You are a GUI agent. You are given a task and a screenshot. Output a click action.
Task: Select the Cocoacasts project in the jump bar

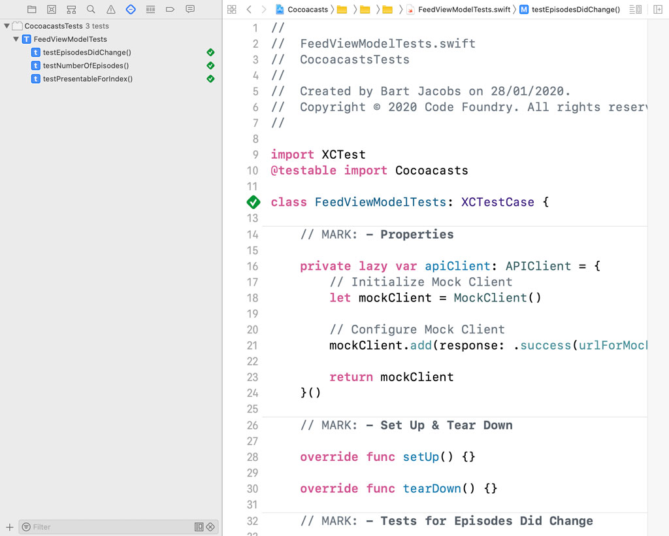tap(307, 9)
